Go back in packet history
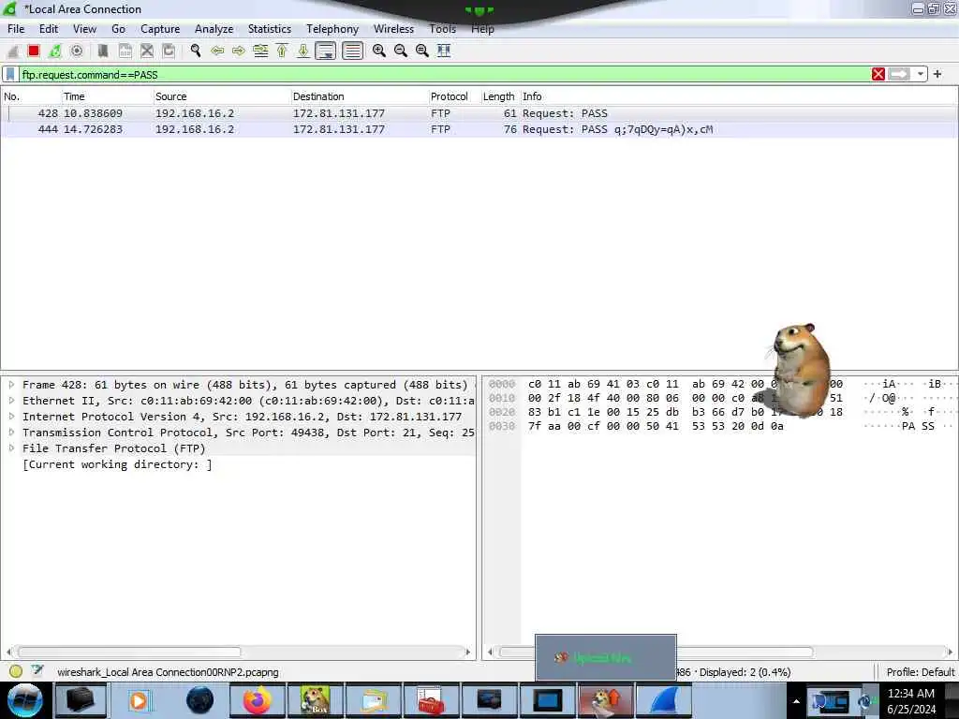 click(217, 51)
